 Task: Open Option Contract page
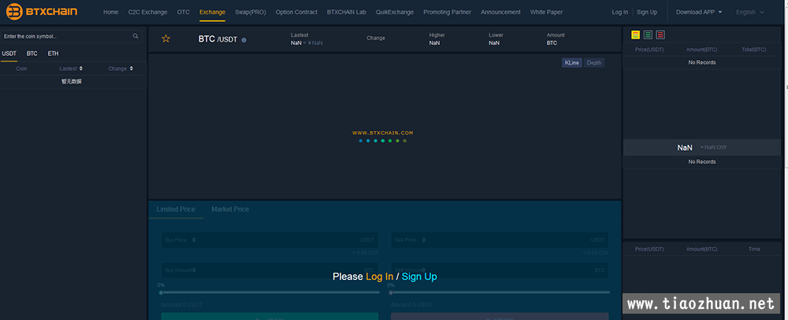tap(296, 12)
